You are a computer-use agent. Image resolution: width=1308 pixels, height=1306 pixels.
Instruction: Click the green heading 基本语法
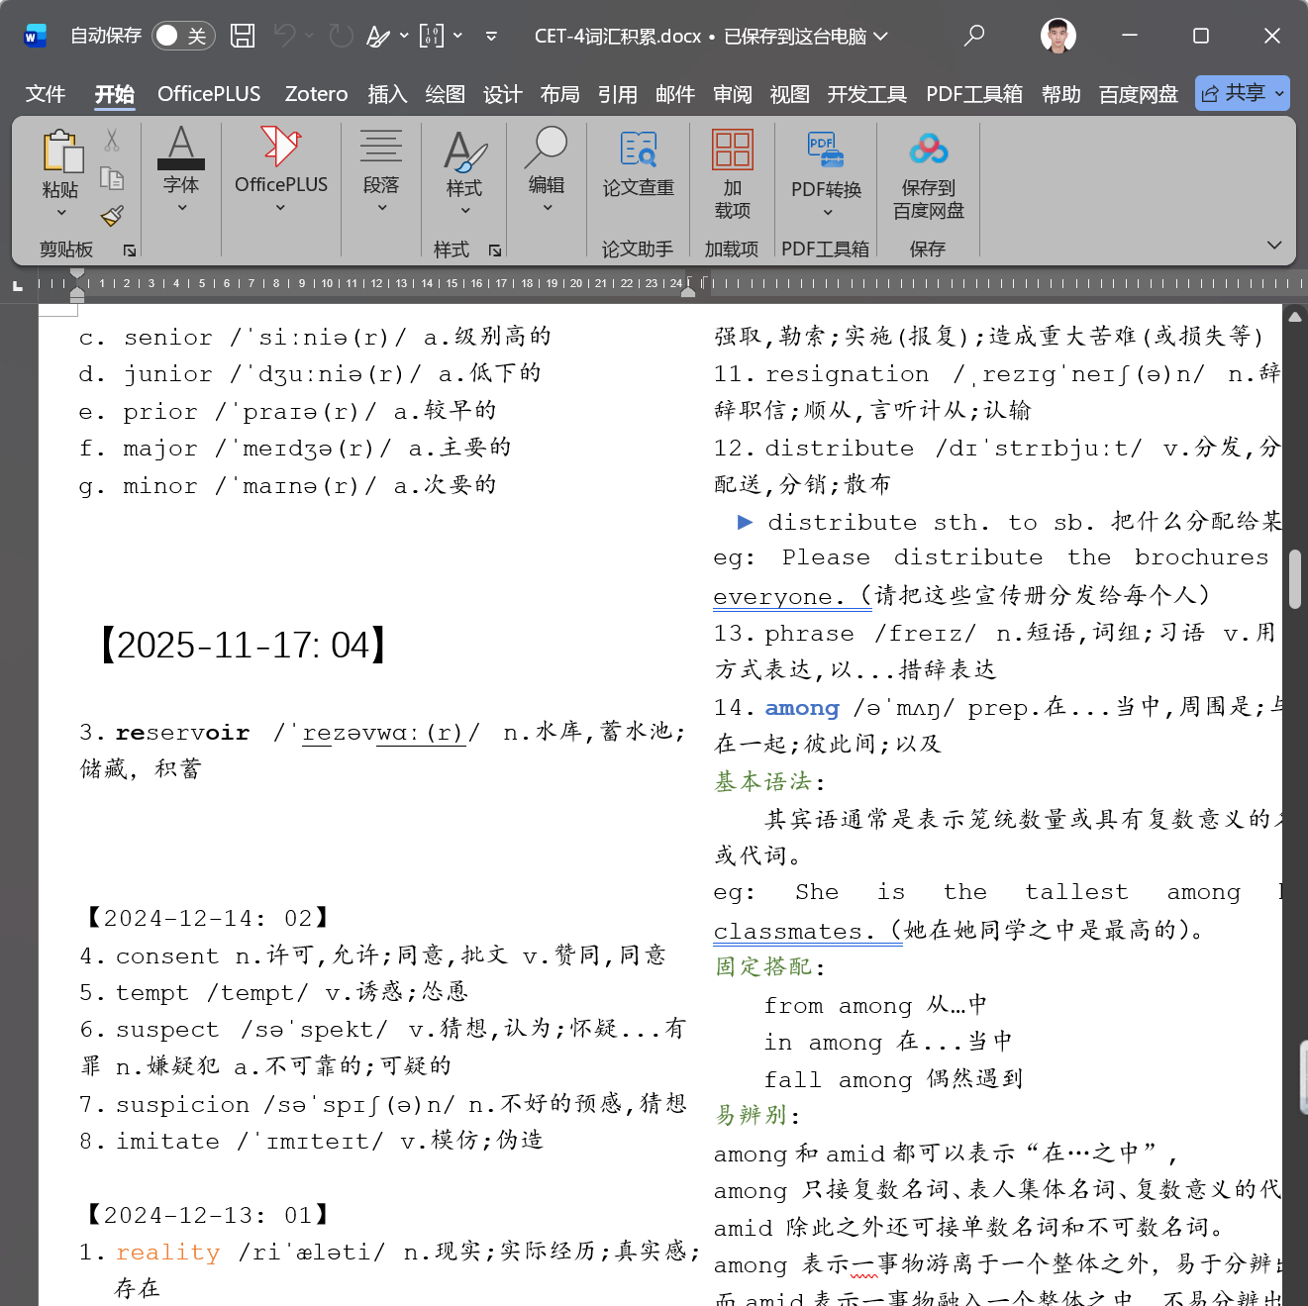point(762,782)
